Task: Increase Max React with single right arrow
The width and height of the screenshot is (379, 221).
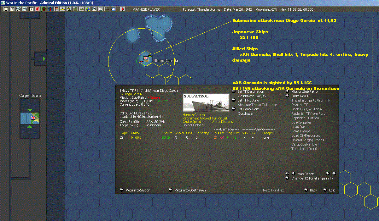Action: [x=328, y=173]
